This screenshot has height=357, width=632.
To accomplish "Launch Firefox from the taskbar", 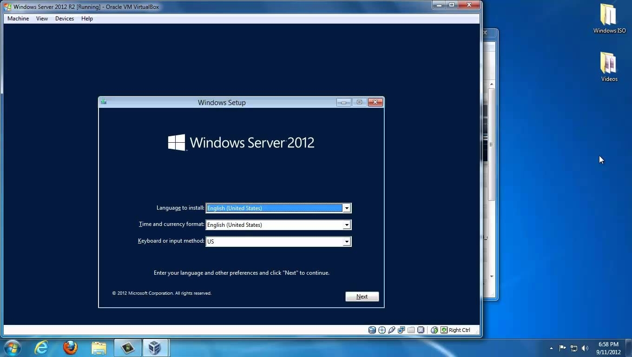I will pyautogui.click(x=70, y=348).
